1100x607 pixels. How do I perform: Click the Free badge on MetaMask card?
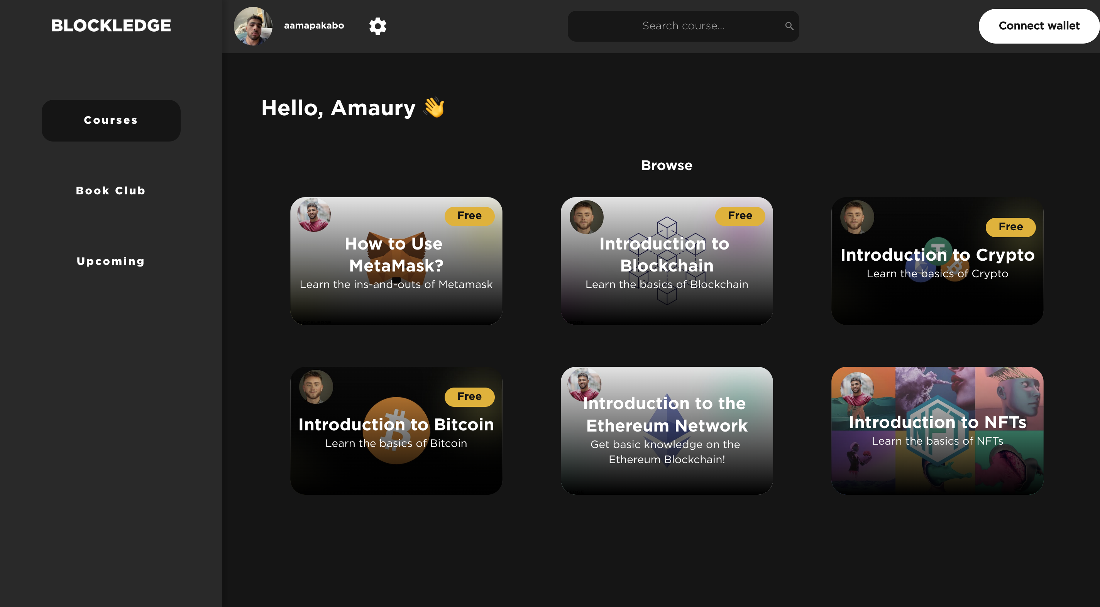469,216
